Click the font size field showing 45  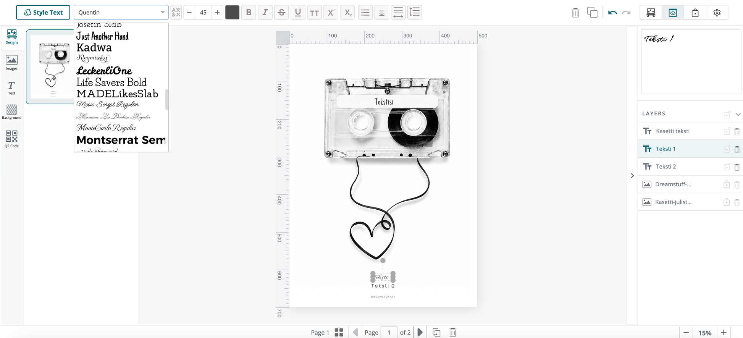203,12
